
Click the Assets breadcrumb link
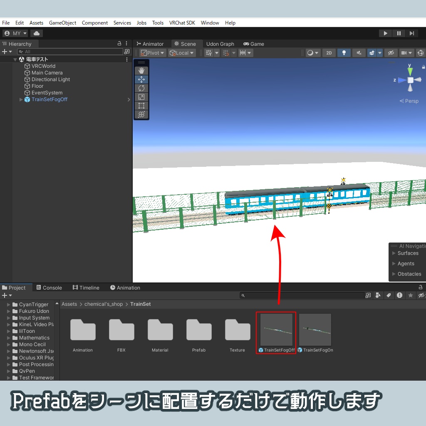(x=69, y=304)
